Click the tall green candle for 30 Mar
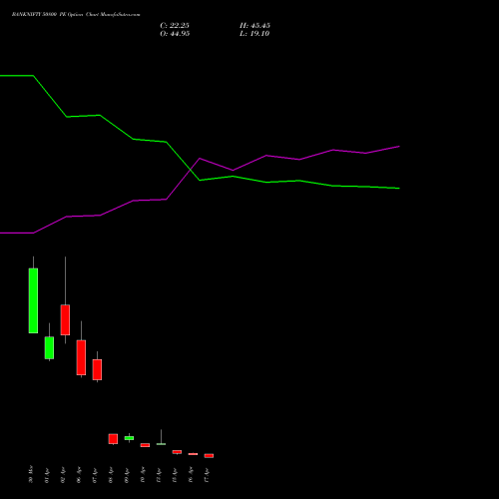499x499 pixels. click(33, 300)
